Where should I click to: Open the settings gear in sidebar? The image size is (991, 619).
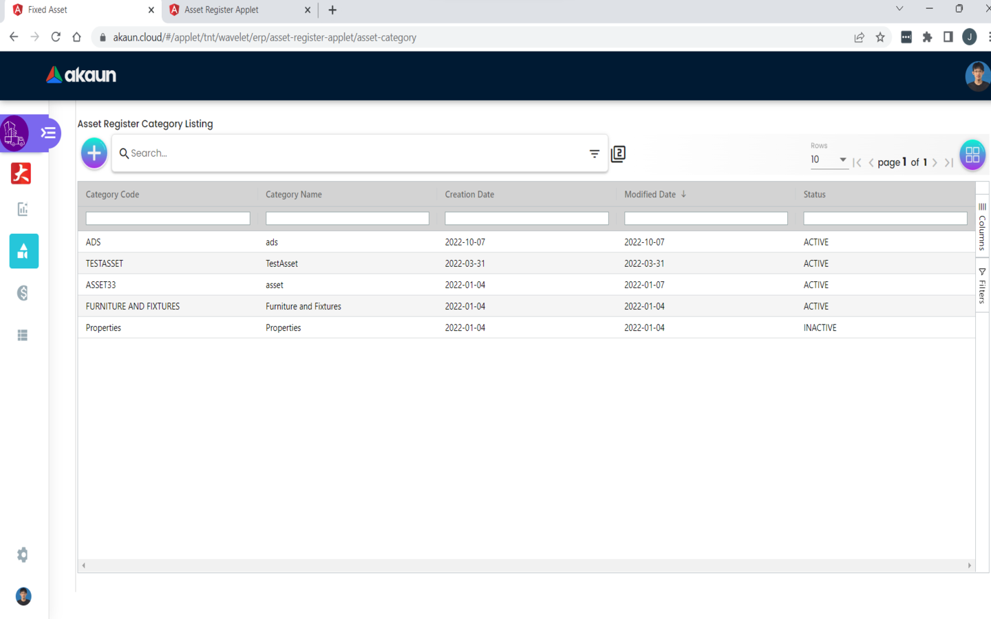pos(23,554)
